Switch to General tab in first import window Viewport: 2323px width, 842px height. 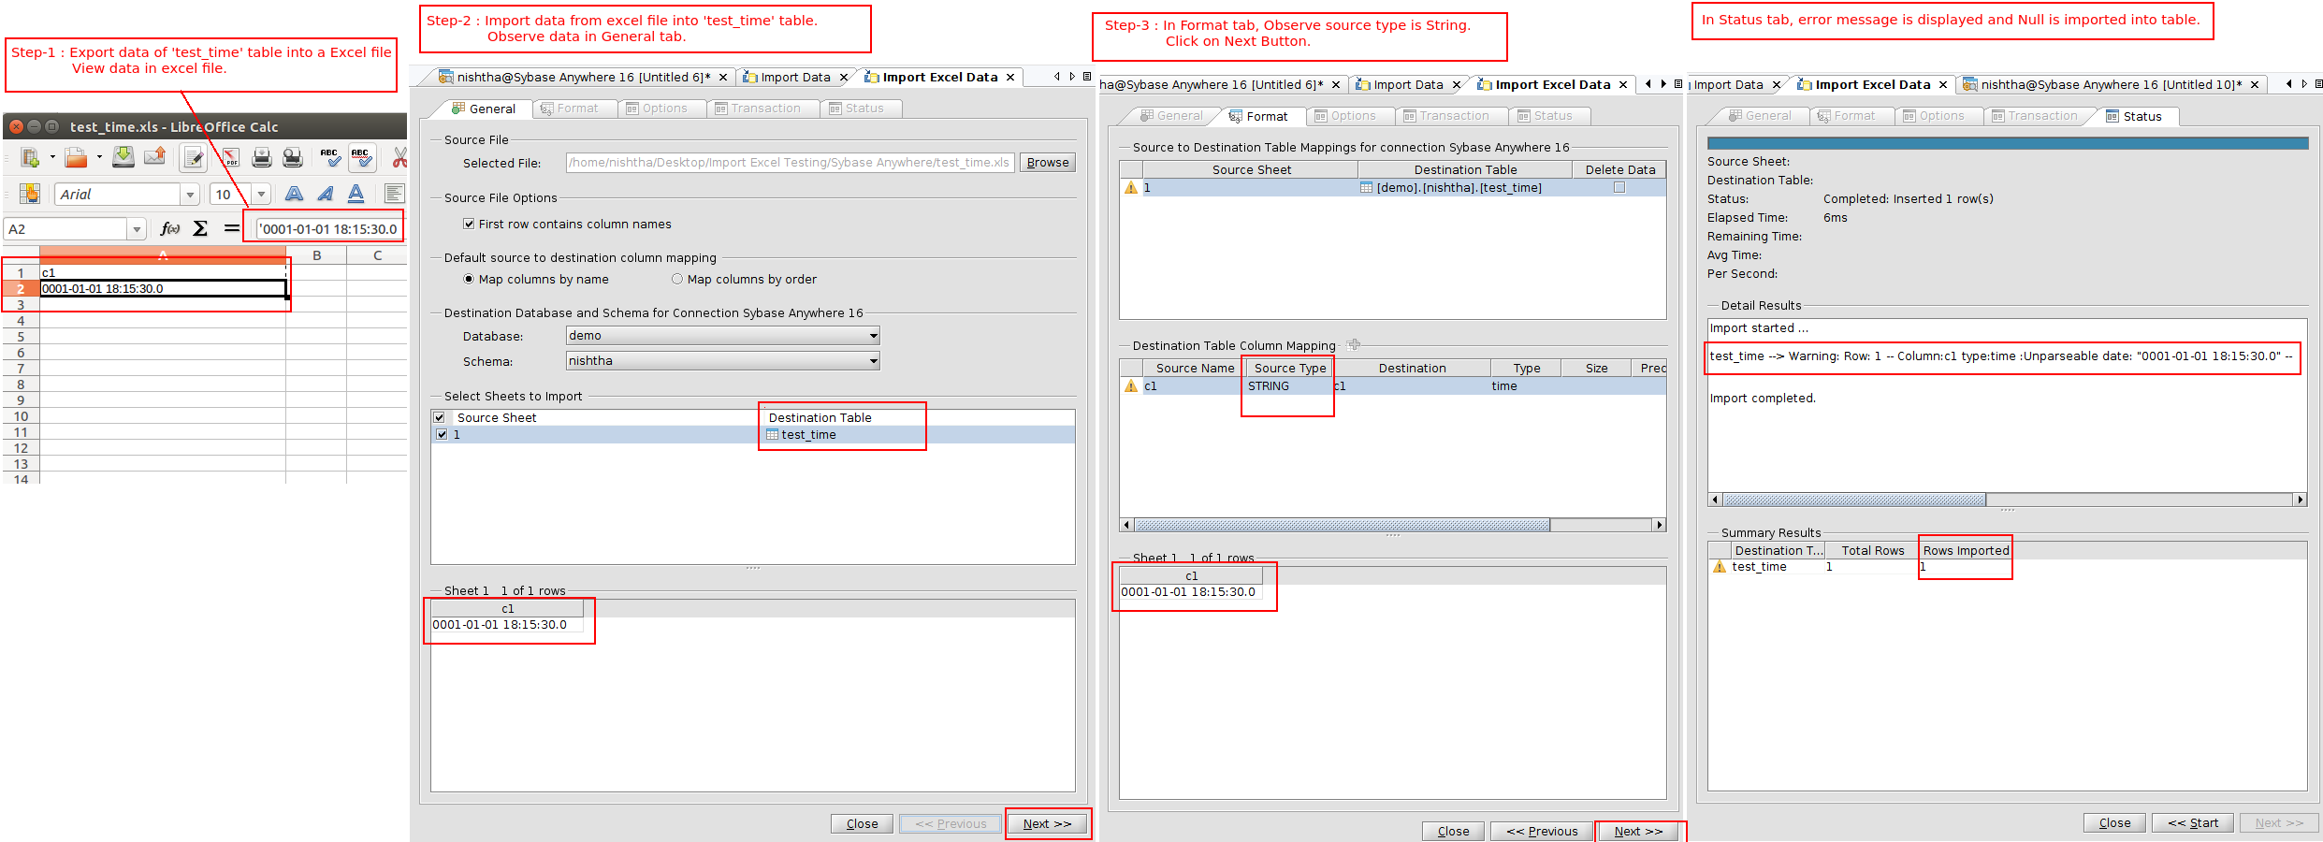[x=484, y=109]
